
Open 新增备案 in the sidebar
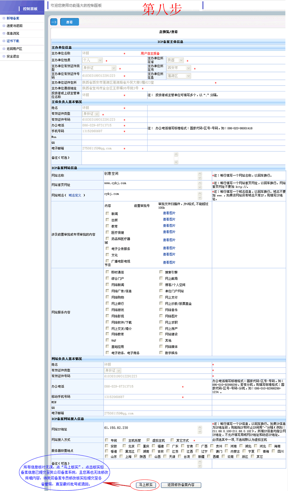click(13, 18)
